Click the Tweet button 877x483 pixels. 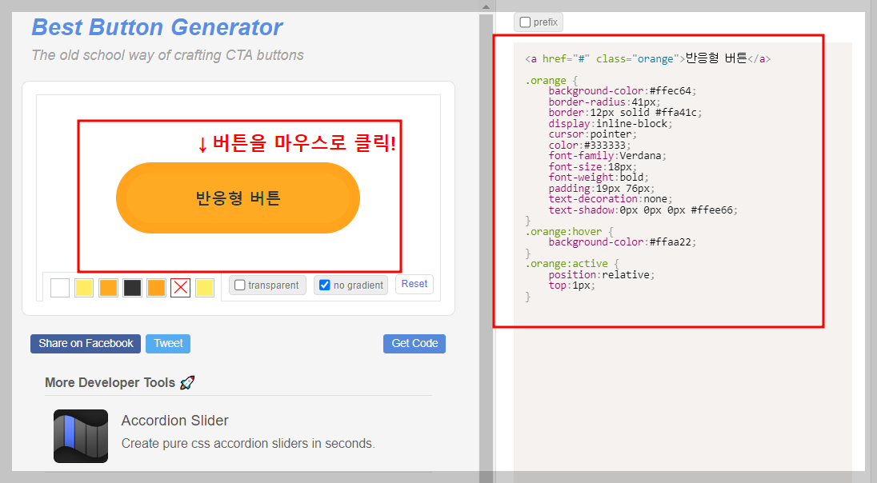coord(167,343)
